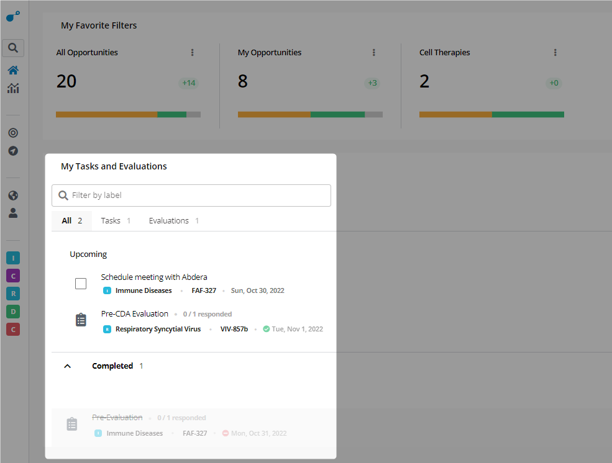The height and width of the screenshot is (463, 612).
Task: Open the green D workspace badge
Action: (13, 312)
